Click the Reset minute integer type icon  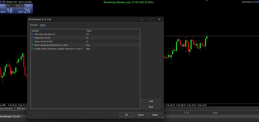pyautogui.click(x=32, y=42)
